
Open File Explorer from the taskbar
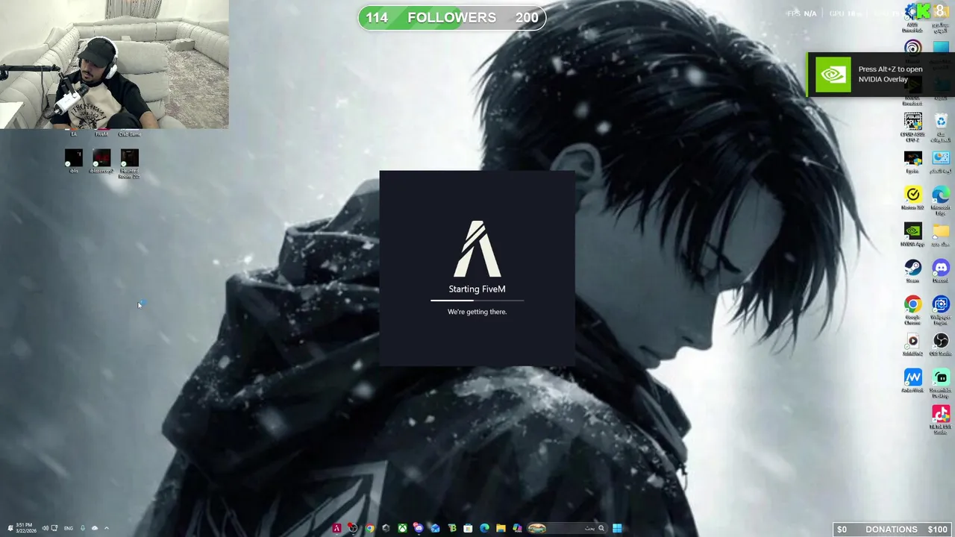pos(501,528)
